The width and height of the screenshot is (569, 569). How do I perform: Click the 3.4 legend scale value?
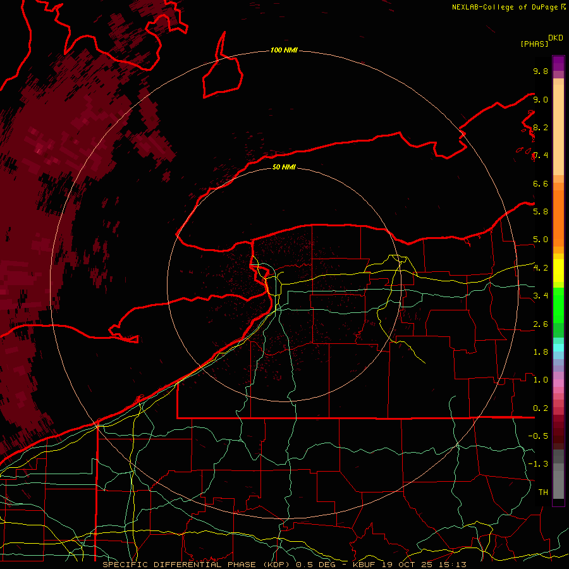coord(541,295)
